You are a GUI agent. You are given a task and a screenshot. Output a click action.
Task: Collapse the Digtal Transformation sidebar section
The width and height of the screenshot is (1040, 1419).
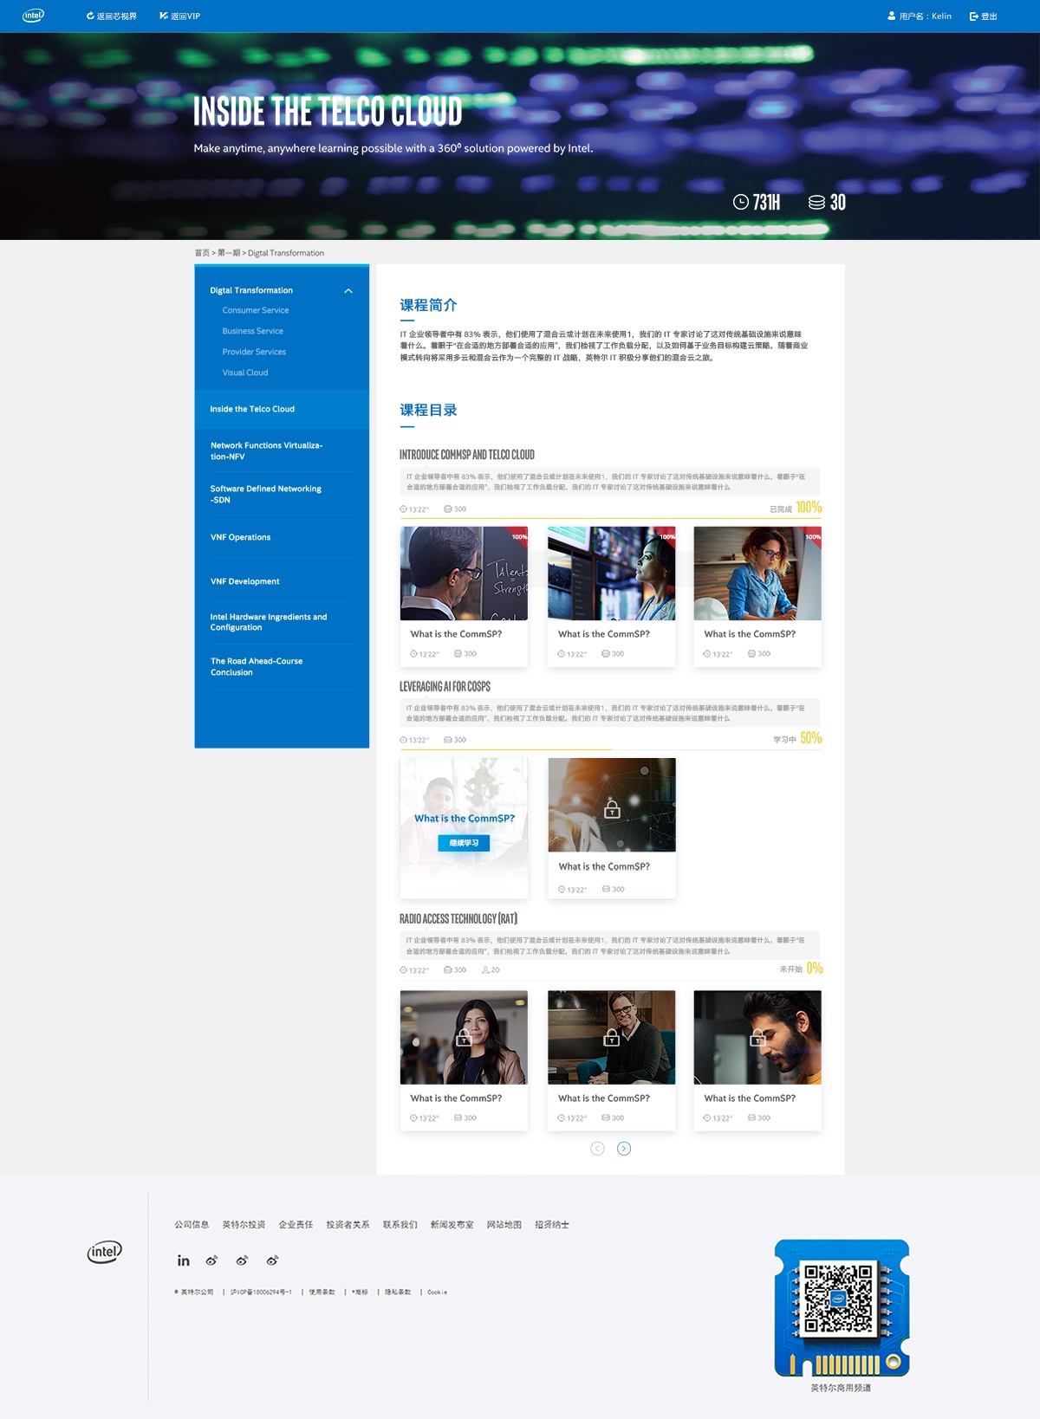pyautogui.click(x=348, y=291)
